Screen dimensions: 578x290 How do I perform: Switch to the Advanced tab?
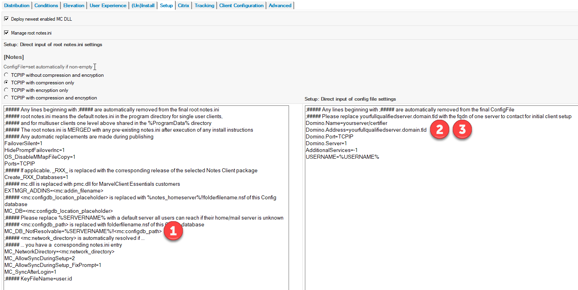pyautogui.click(x=280, y=6)
